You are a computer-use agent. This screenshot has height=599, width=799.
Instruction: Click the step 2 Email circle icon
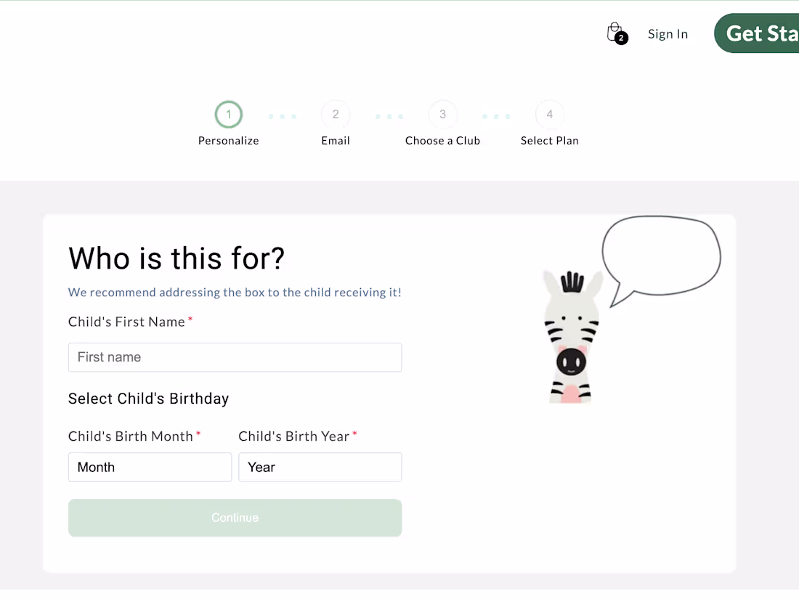[x=335, y=114]
